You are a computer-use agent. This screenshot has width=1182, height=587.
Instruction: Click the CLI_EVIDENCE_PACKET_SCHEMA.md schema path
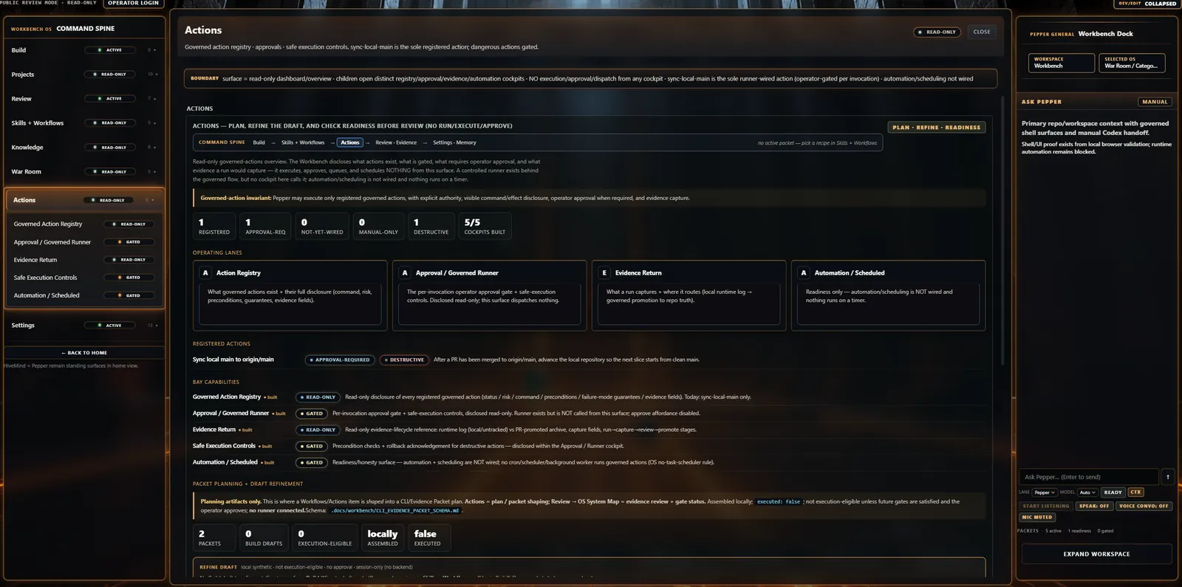[x=395, y=511]
